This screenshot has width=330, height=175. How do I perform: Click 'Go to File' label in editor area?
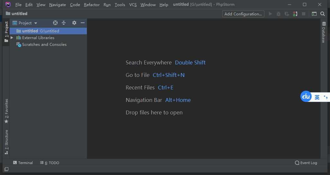pyautogui.click(x=137, y=75)
